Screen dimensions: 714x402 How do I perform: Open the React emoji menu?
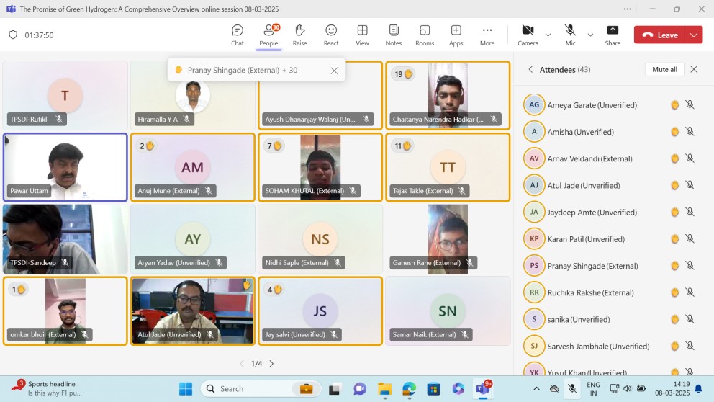tap(331, 35)
